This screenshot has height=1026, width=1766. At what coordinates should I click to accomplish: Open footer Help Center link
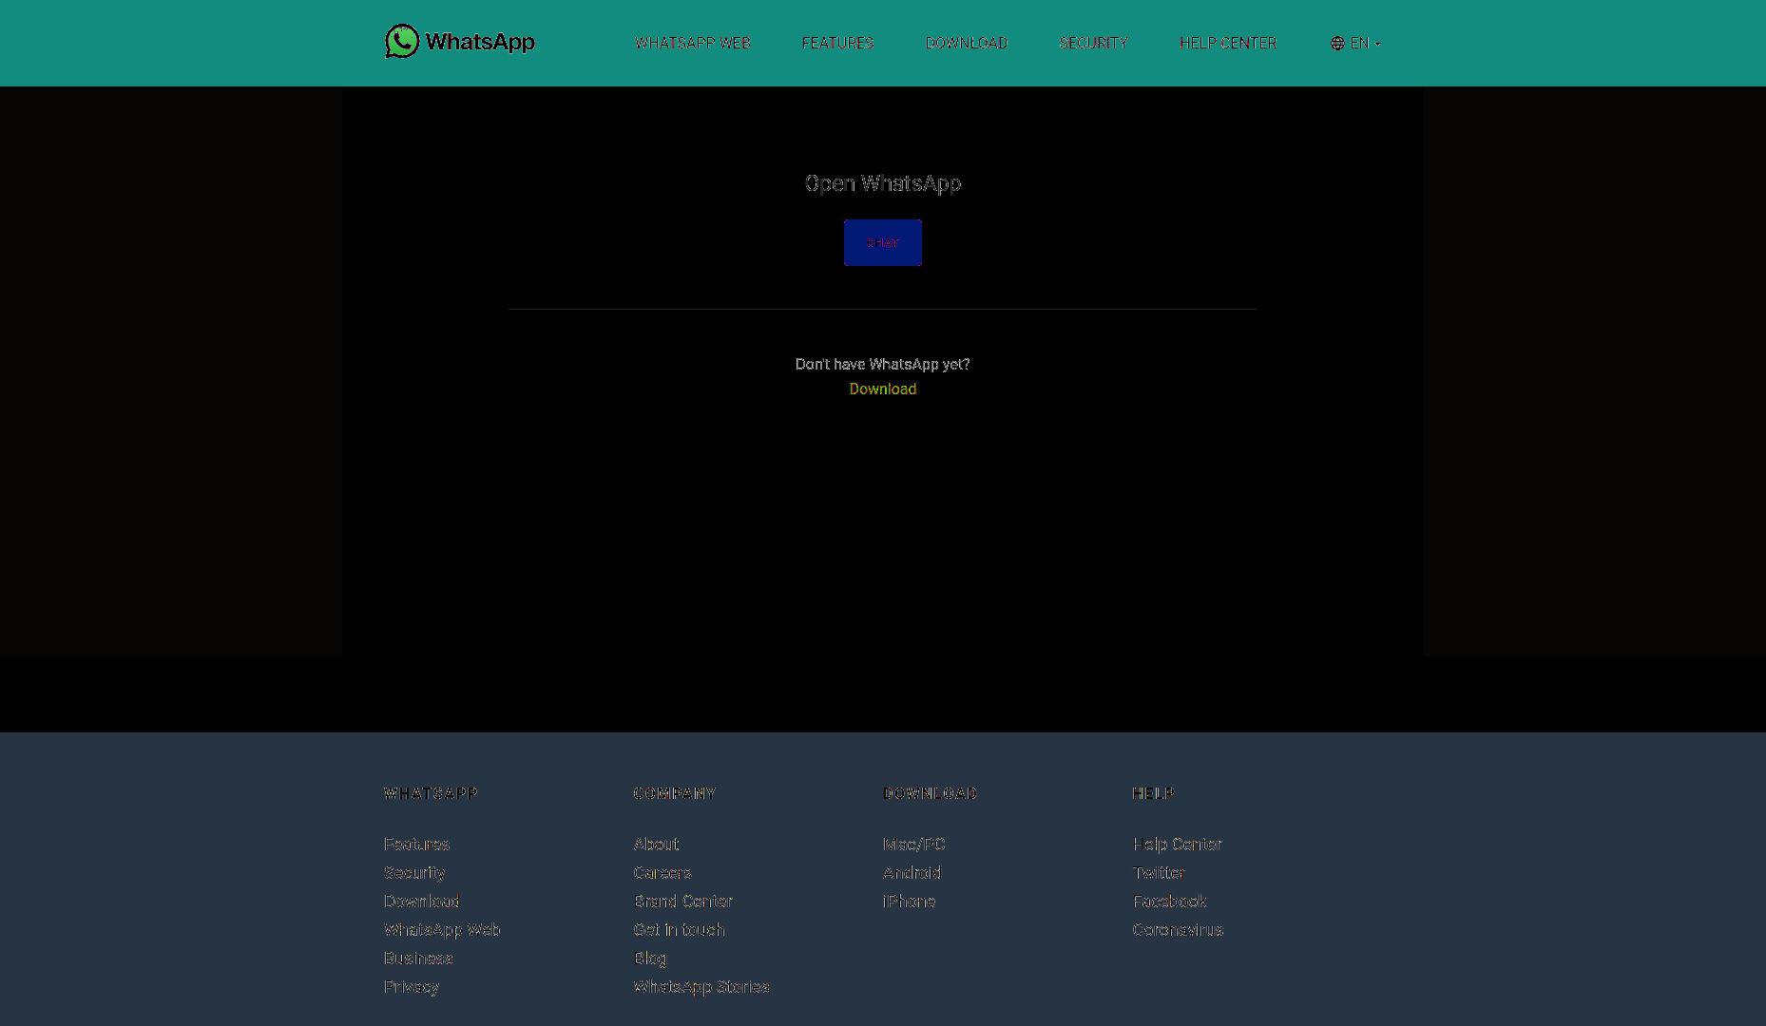pyautogui.click(x=1177, y=844)
